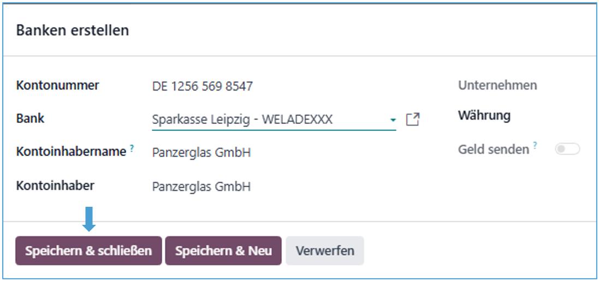599x281 pixels.
Task: Click the Kontoinhaber label
Action: tap(55, 186)
